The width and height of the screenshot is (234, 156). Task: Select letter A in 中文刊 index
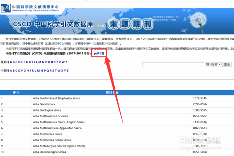[x=11, y=71]
